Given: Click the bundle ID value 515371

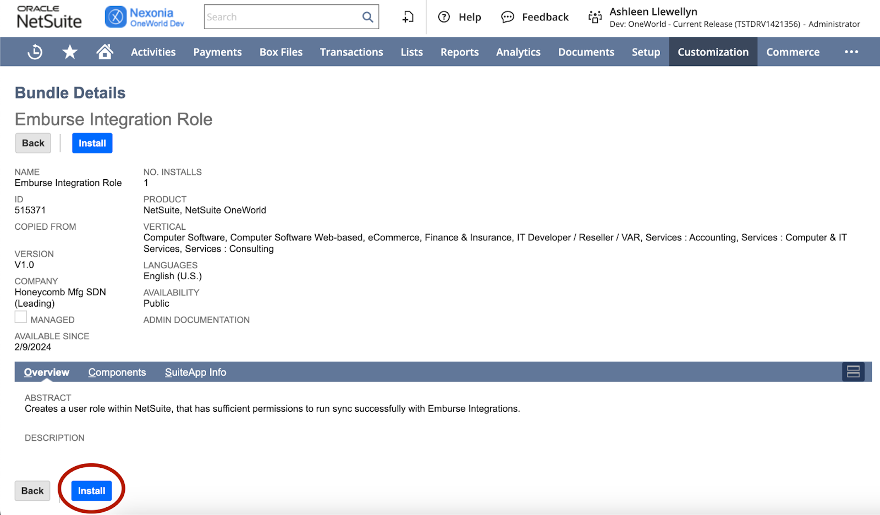Looking at the screenshot, I should [30, 210].
